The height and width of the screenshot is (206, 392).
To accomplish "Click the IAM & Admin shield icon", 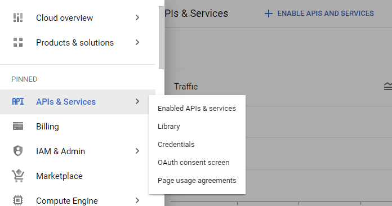I will 18,151.
